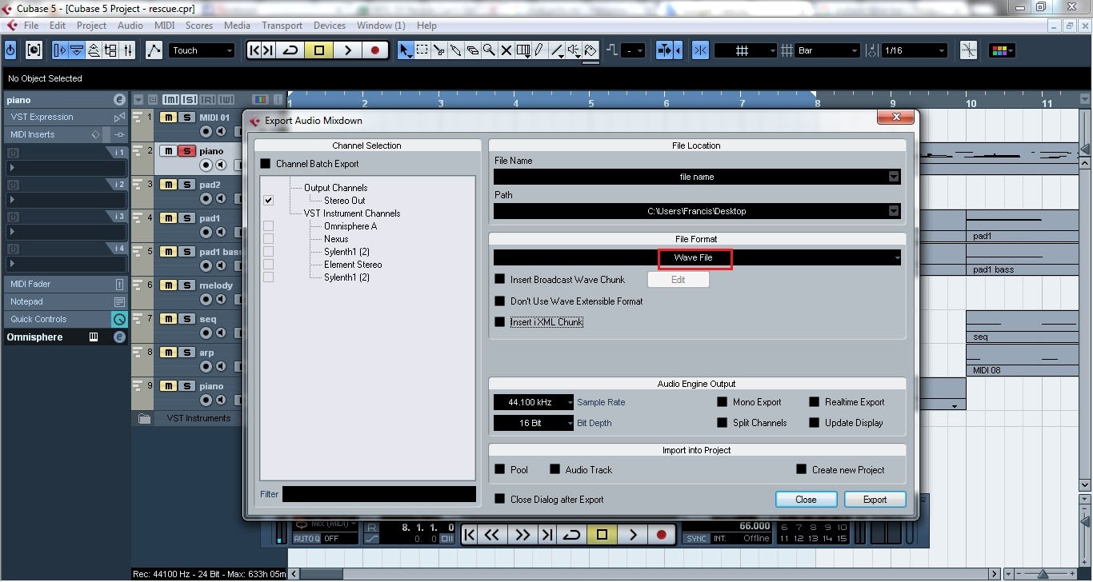Select the Object Selection arrow tool

[405, 50]
